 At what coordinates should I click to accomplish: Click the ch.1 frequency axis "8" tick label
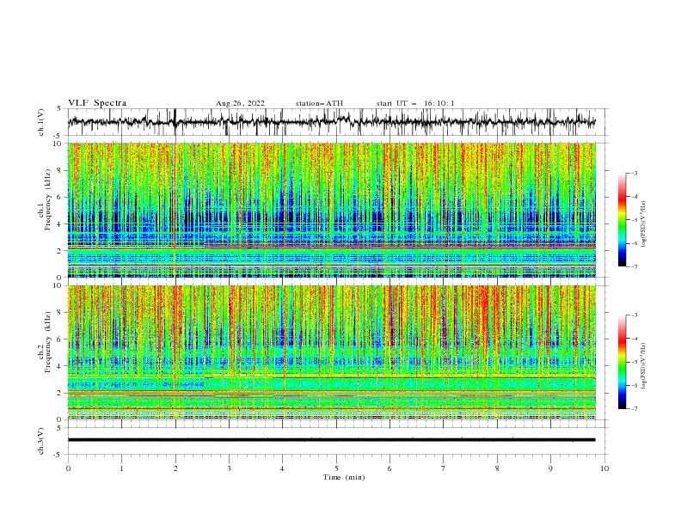(x=60, y=170)
